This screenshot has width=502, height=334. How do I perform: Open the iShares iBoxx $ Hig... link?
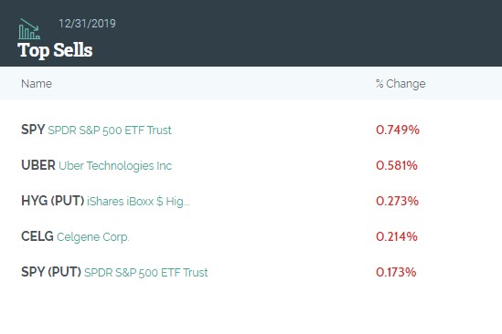coord(138,202)
